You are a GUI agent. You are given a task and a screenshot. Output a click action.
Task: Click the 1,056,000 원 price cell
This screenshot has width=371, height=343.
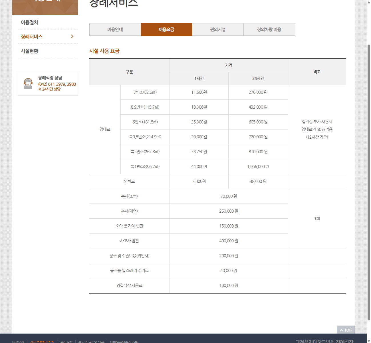(x=258, y=166)
